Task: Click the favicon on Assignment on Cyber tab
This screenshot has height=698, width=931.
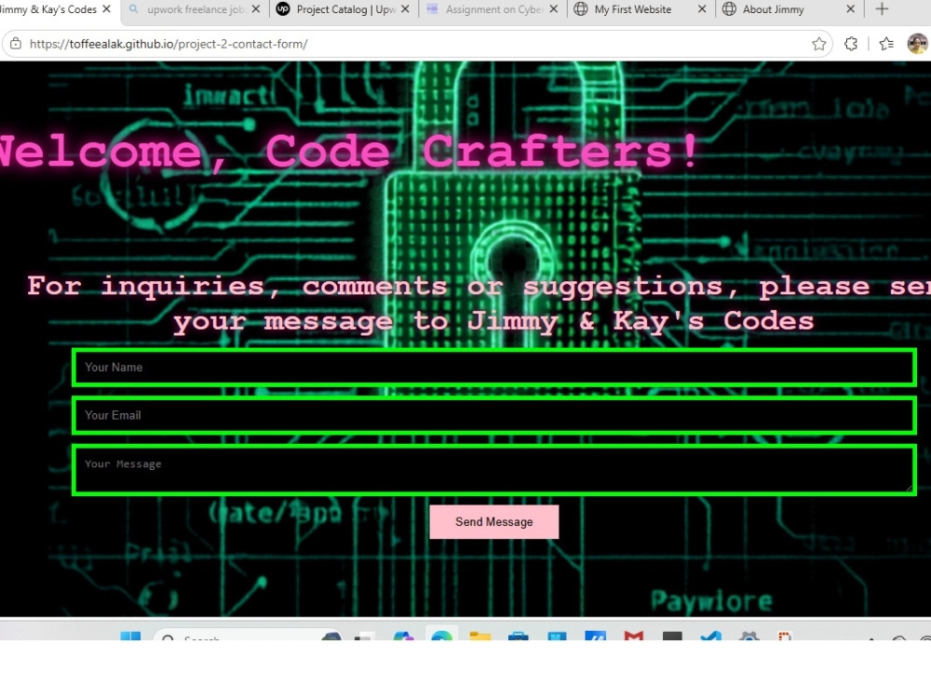Action: (432, 9)
